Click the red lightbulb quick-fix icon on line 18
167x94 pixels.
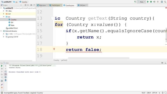tap(54, 49)
